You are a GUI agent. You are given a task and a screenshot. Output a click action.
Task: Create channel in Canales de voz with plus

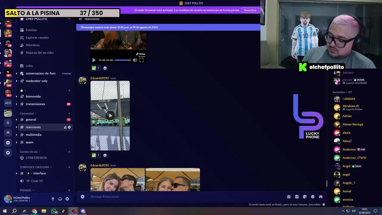pyautogui.click(x=69, y=152)
